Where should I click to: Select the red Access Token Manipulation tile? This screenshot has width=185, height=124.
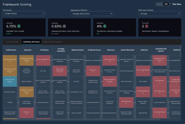(60, 71)
